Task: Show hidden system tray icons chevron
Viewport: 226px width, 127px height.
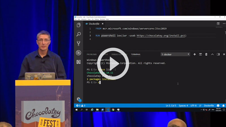Action: click(201, 110)
